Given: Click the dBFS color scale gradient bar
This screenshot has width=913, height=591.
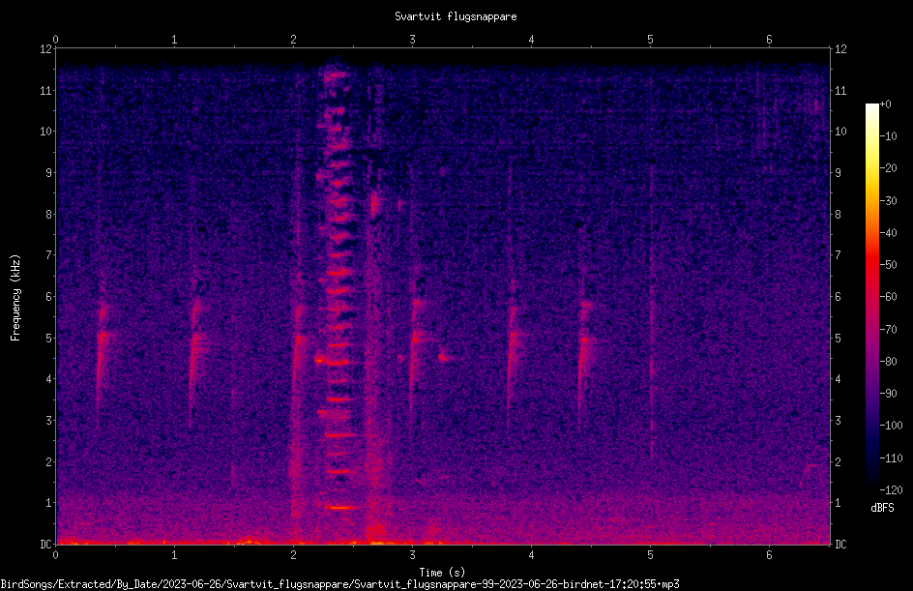Looking at the screenshot, I should point(871,297).
